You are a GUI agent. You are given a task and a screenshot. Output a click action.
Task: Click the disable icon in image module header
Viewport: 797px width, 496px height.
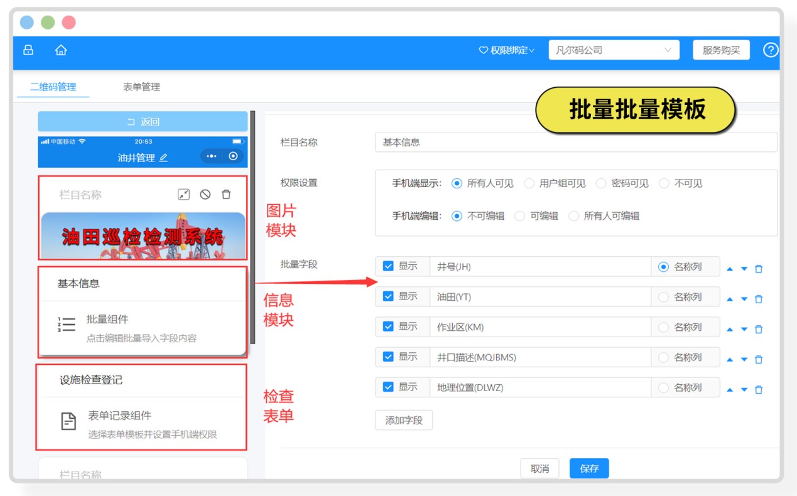click(x=205, y=195)
